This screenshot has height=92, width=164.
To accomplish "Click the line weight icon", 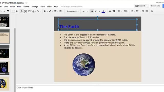I will [x=55, y=11].
